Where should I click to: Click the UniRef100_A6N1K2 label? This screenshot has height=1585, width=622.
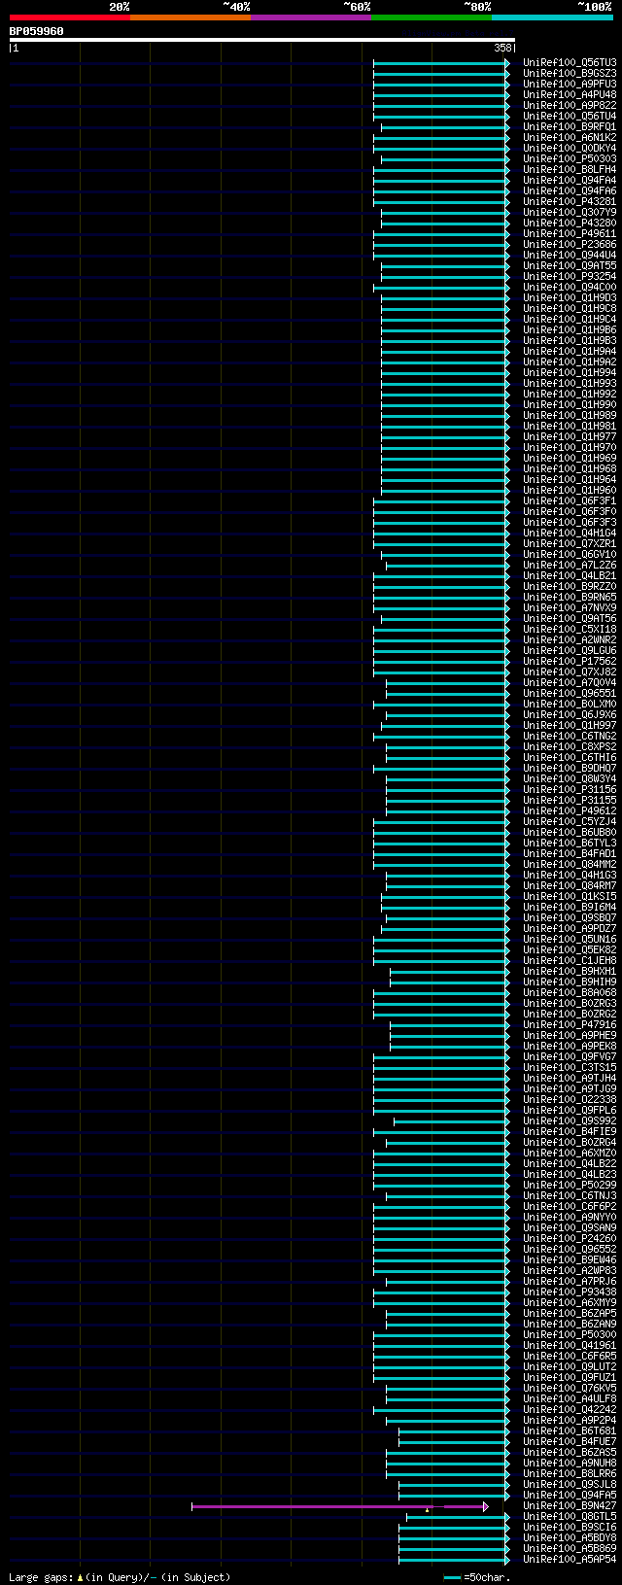(x=570, y=137)
